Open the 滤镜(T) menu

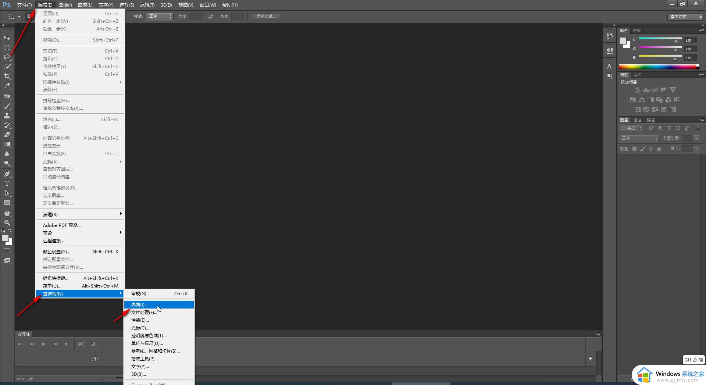(x=147, y=5)
